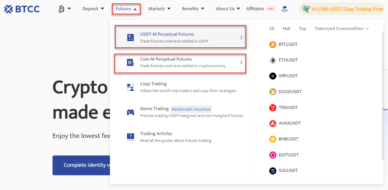Viewport: 388px width, 190px height.
Task: Open Coin-M Perpetual Futures menu entry
Action: [180, 62]
